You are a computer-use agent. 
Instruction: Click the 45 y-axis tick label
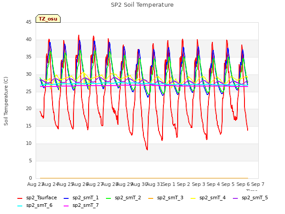tap(28, 22)
